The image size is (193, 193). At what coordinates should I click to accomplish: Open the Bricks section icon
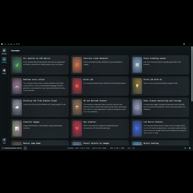(4, 71)
